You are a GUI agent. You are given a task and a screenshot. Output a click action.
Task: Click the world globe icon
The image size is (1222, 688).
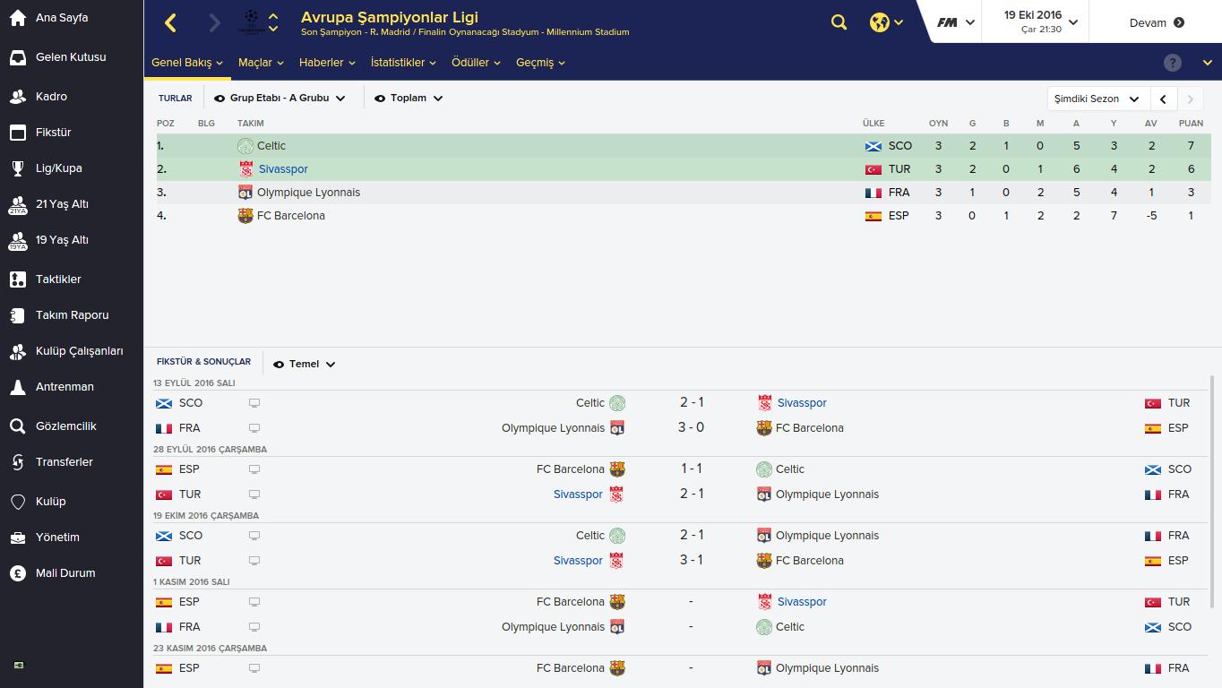pyautogui.click(x=879, y=22)
